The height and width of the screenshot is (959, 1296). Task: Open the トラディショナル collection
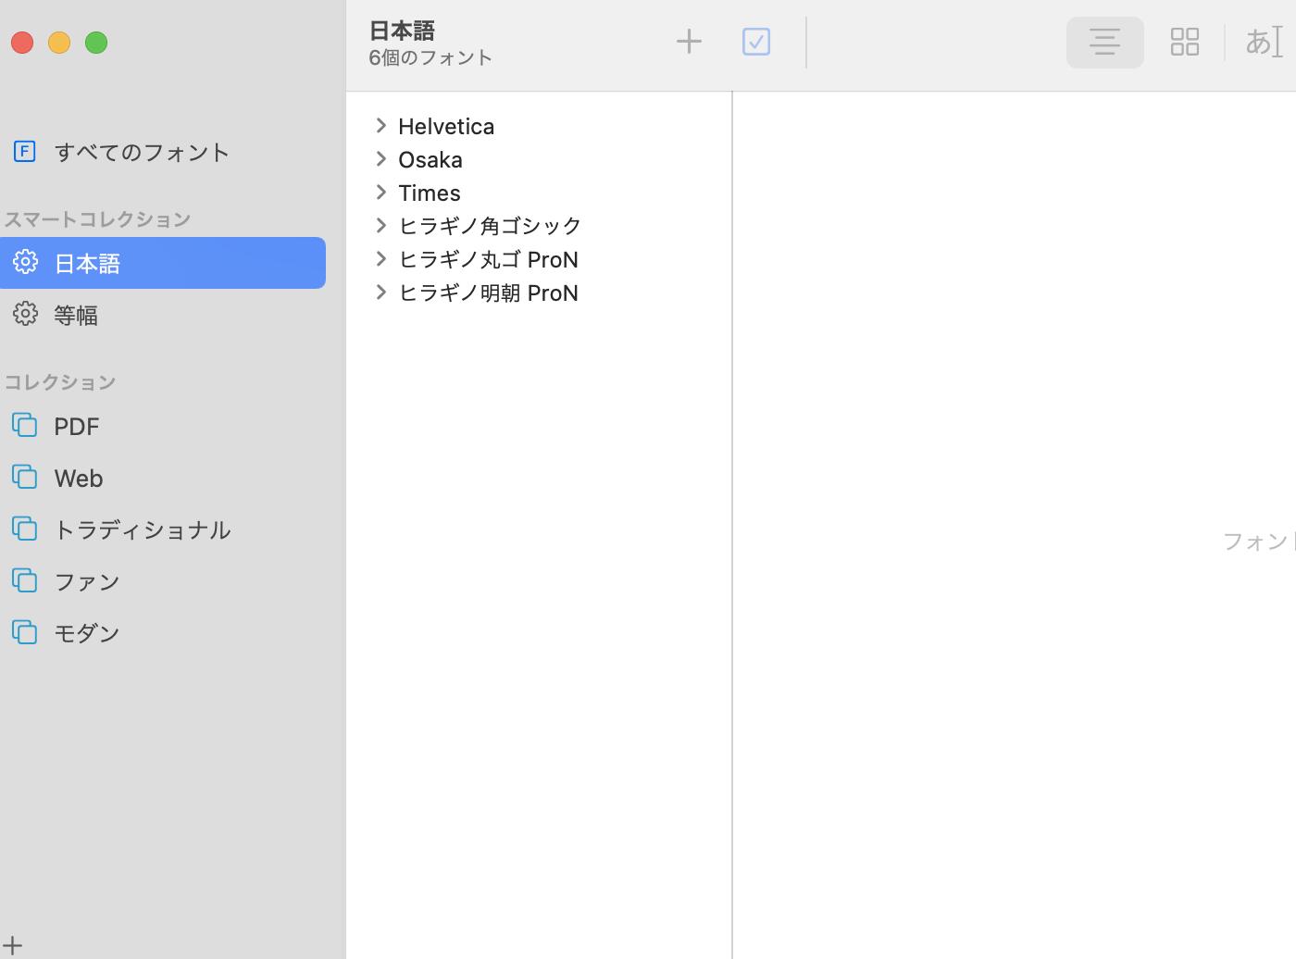[x=142, y=529]
